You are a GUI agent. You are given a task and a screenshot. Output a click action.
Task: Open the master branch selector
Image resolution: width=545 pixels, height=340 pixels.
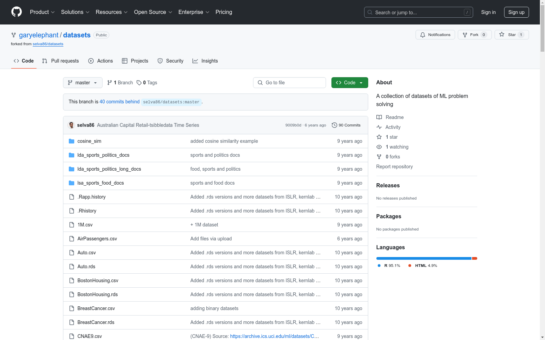tap(83, 83)
